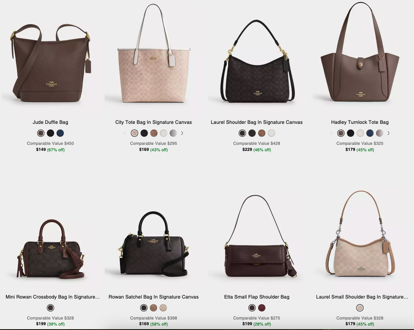
Task: View Mini Rowan Crossbody Bag image
Action: (51, 249)
